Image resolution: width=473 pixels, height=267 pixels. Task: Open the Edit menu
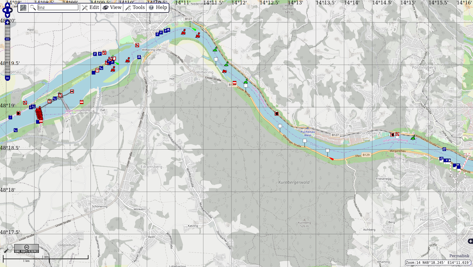(90, 8)
